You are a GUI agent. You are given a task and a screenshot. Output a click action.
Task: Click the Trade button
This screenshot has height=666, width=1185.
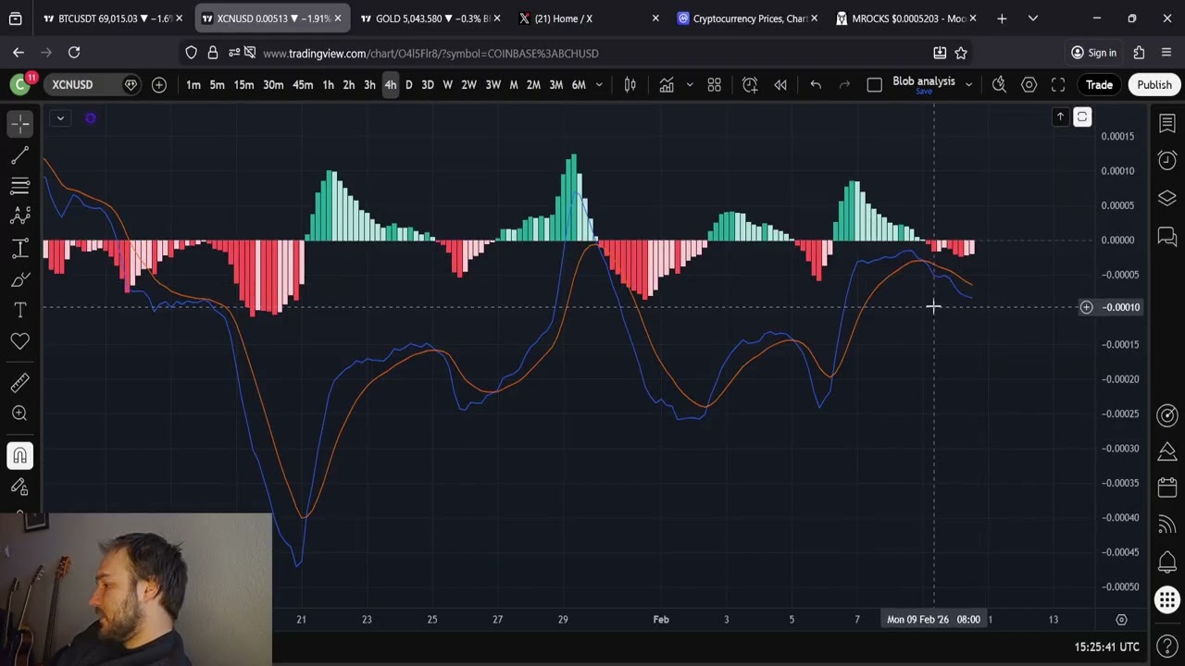click(1099, 85)
